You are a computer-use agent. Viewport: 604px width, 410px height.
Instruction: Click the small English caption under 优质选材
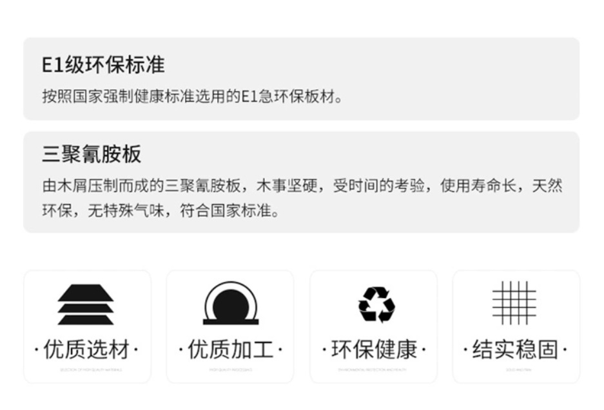tap(91, 370)
